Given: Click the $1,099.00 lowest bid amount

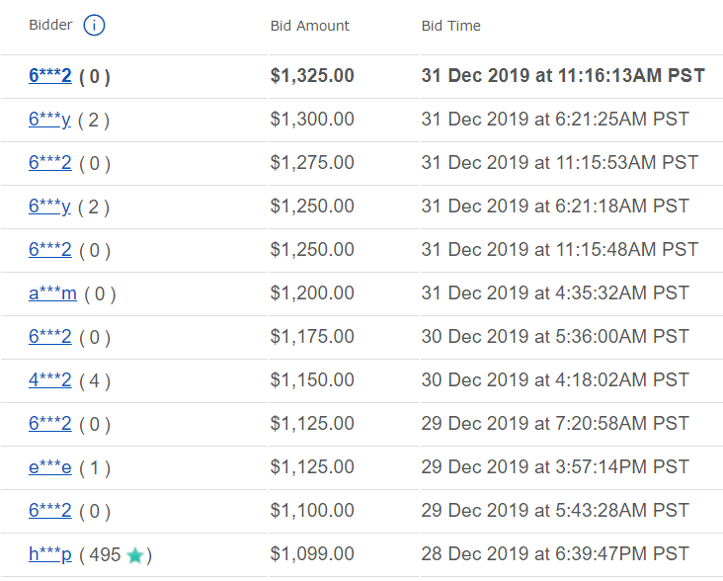Looking at the screenshot, I should coord(312,554).
